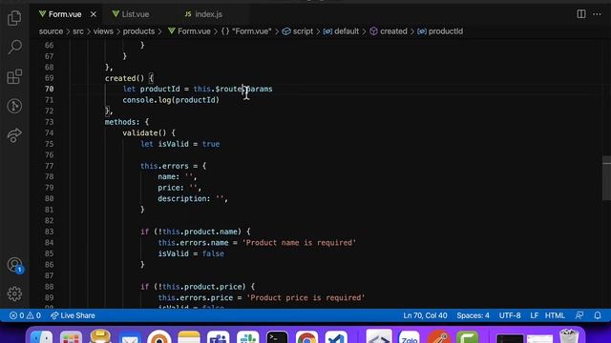
Task: Click the 'created' breadcrumb
Action: [389, 31]
